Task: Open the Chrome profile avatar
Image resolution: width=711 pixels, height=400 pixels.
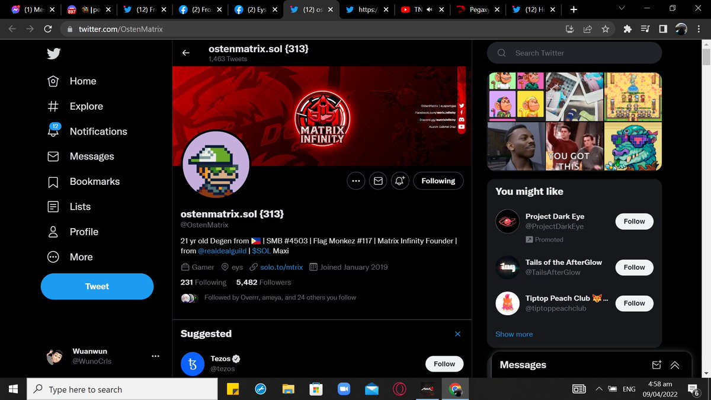Action: point(681,28)
